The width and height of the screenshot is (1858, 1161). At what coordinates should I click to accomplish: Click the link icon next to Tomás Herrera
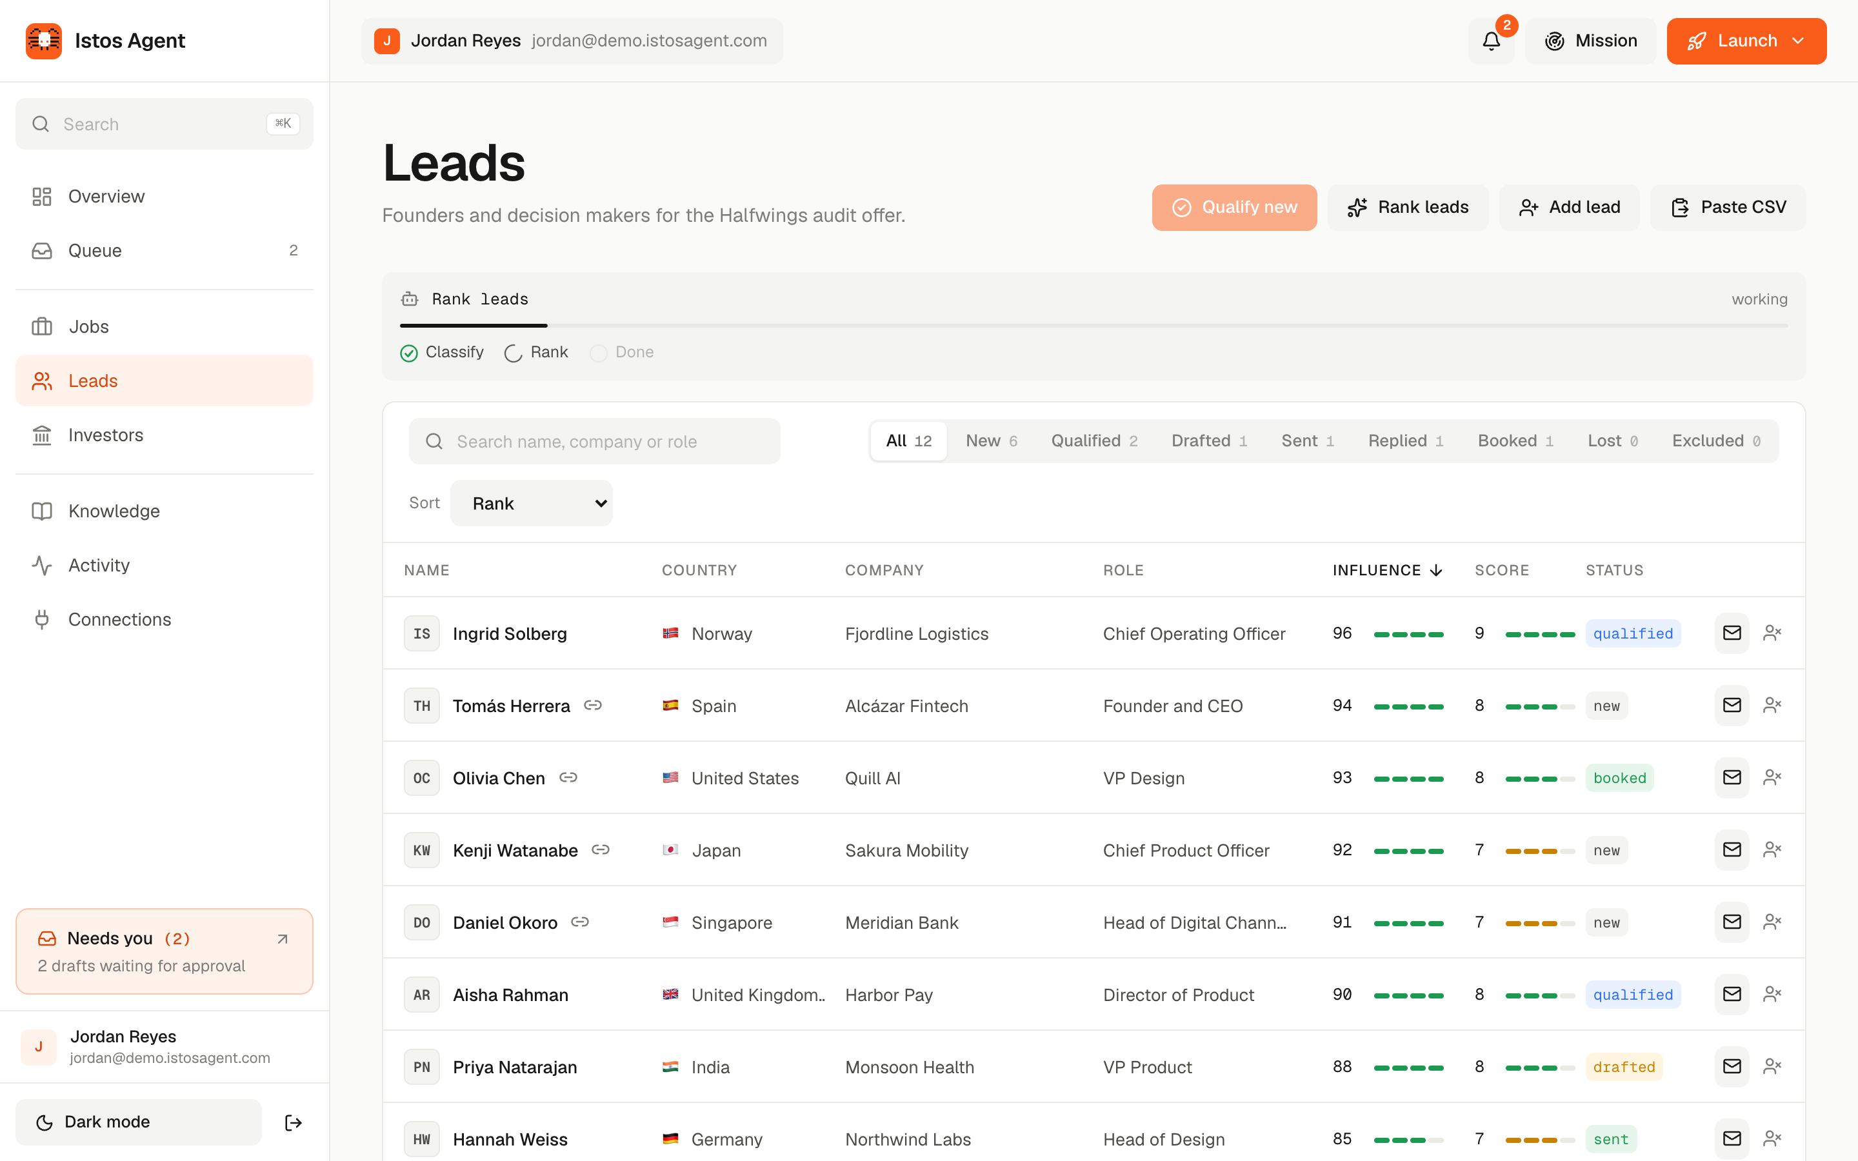pyautogui.click(x=593, y=705)
